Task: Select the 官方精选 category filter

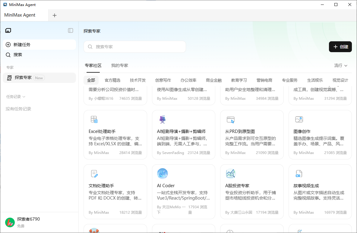Action: tap(112, 80)
